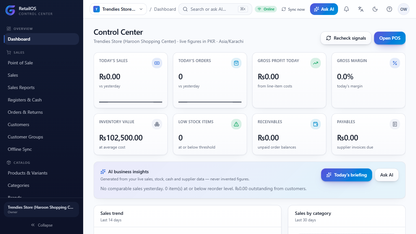The image size is (416, 234).
Task: Open the help question mark icon
Action: pos(389,9)
